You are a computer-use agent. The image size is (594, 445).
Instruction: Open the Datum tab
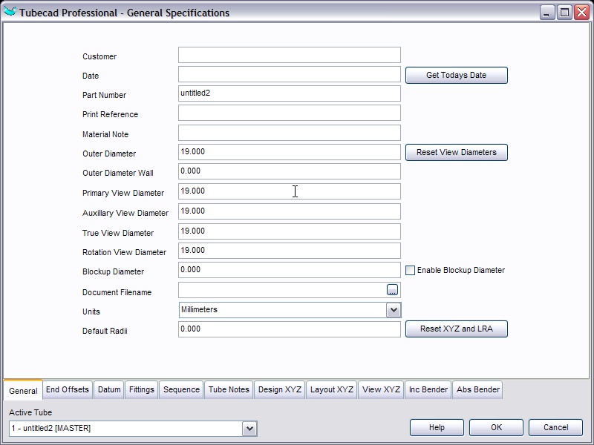[109, 389]
